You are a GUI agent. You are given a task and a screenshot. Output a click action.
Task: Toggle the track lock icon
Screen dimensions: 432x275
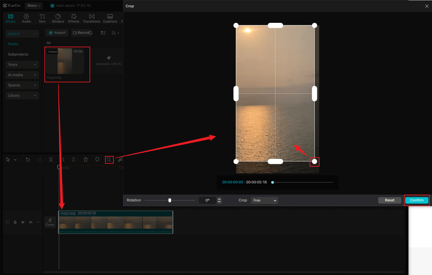pyautogui.click(x=15, y=222)
